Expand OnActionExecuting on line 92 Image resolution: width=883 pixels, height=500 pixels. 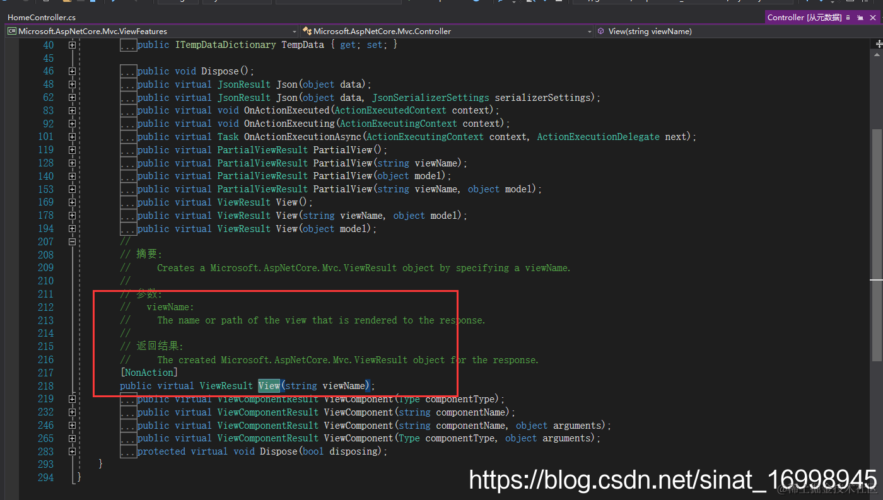pos(72,124)
